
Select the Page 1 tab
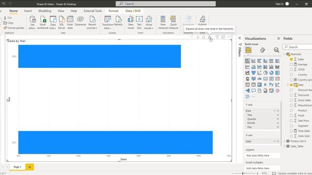tap(18, 167)
